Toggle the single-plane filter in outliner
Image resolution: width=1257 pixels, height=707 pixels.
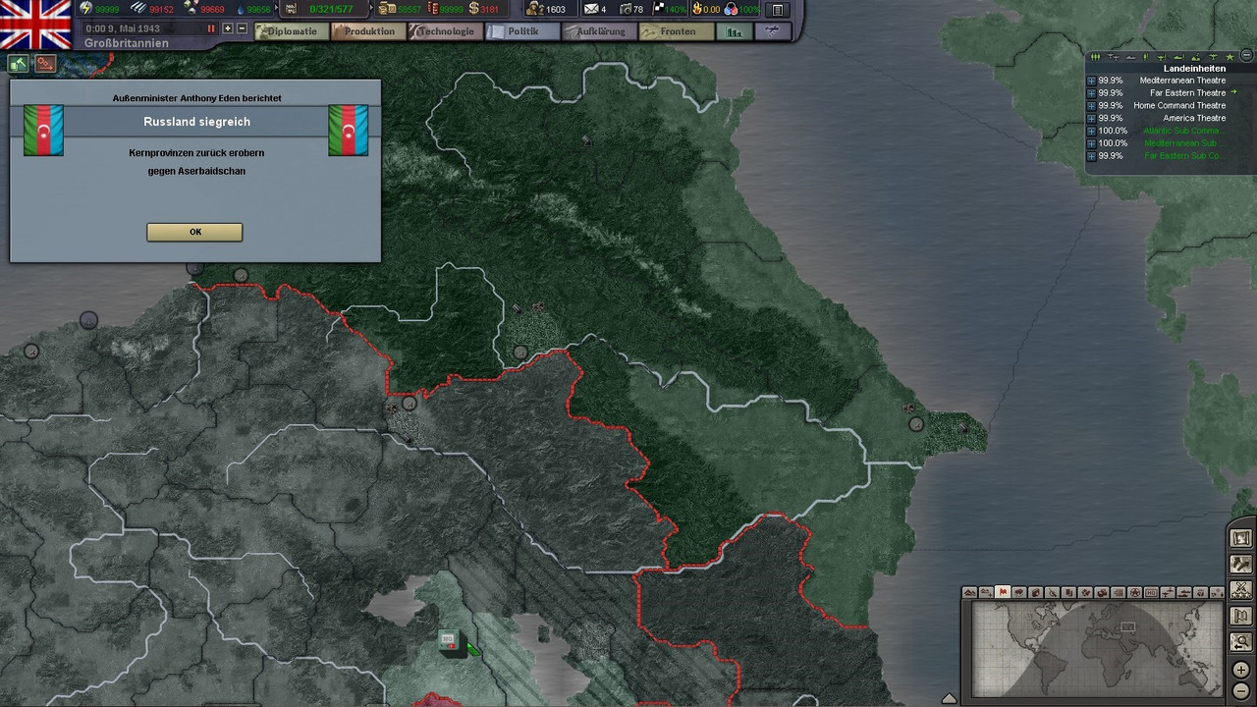tap(1213, 57)
